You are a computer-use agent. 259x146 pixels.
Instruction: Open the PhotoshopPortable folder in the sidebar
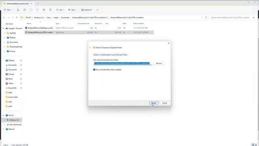coord(14,47)
